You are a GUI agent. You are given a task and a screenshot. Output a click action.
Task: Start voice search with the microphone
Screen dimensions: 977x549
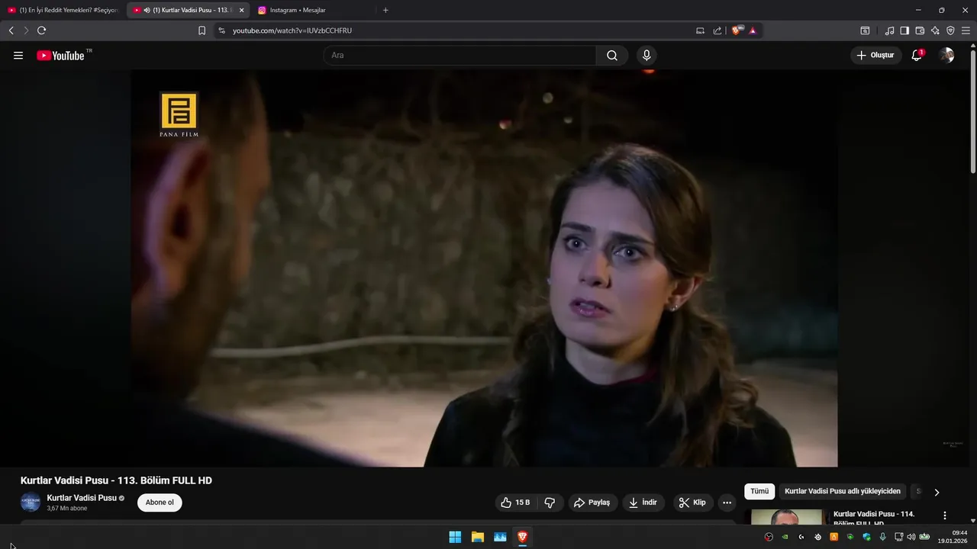click(646, 56)
